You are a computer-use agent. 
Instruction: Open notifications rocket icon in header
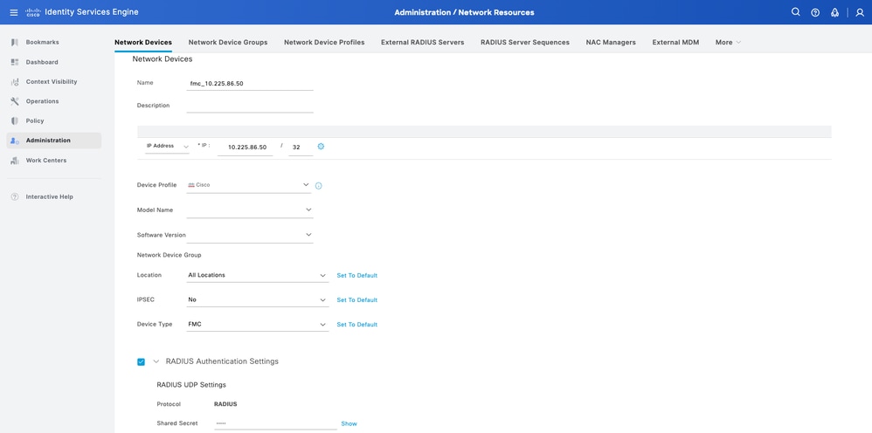point(834,12)
